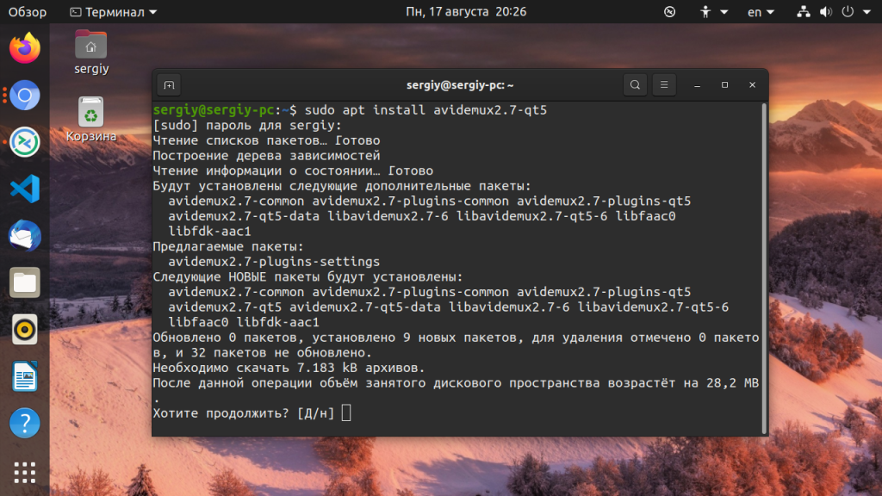882x496 pixels.
Task: Toggle the accessibility menu icon
Action: click(x=706, y=11)
